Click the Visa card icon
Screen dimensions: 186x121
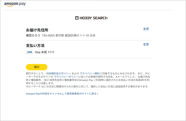tap(29, 52)
